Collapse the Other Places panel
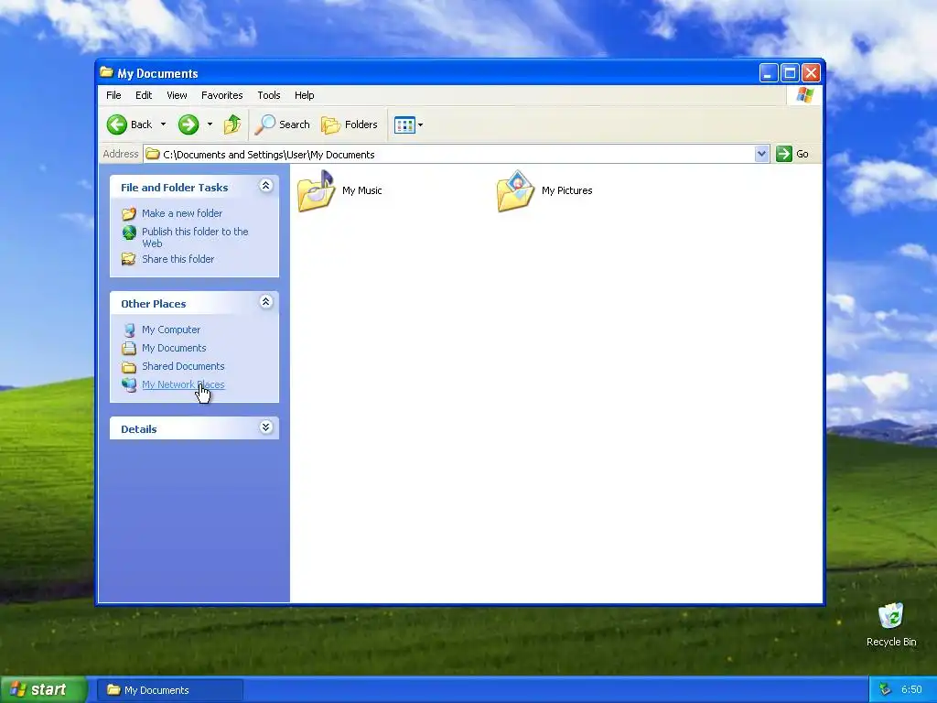 tap(266, 302)
